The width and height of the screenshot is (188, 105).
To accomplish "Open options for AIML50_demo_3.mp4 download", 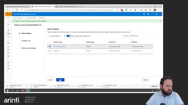I will click(x=74, y=86).
